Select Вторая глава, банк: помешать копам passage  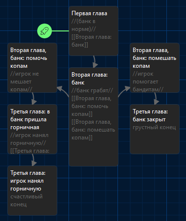(155, 68)
